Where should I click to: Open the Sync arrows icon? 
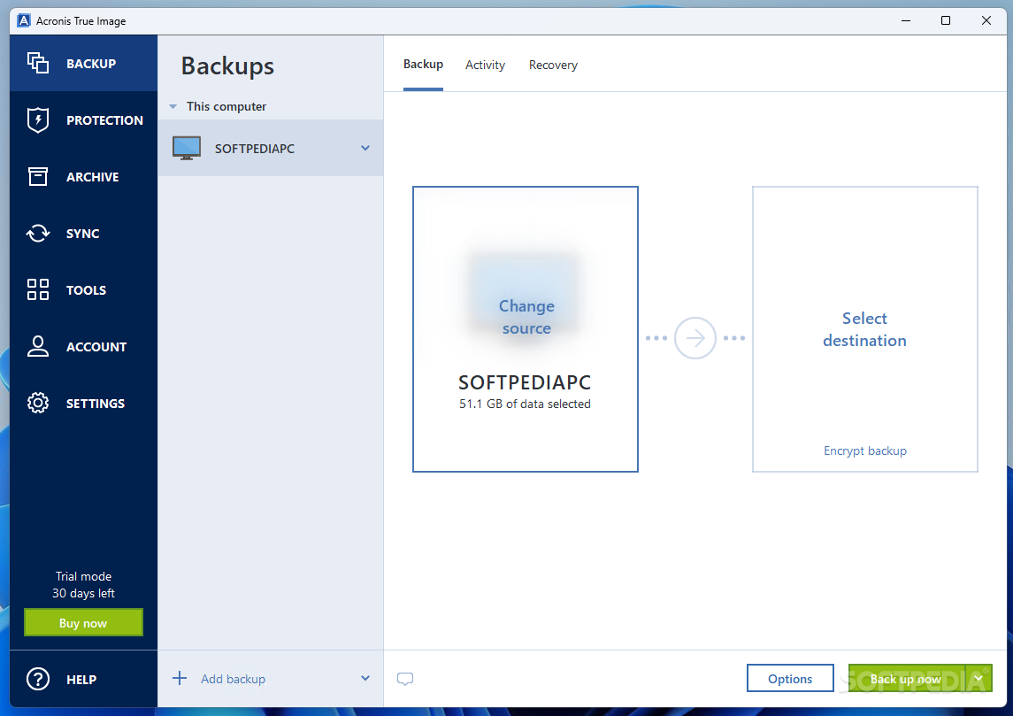[38, 234]
